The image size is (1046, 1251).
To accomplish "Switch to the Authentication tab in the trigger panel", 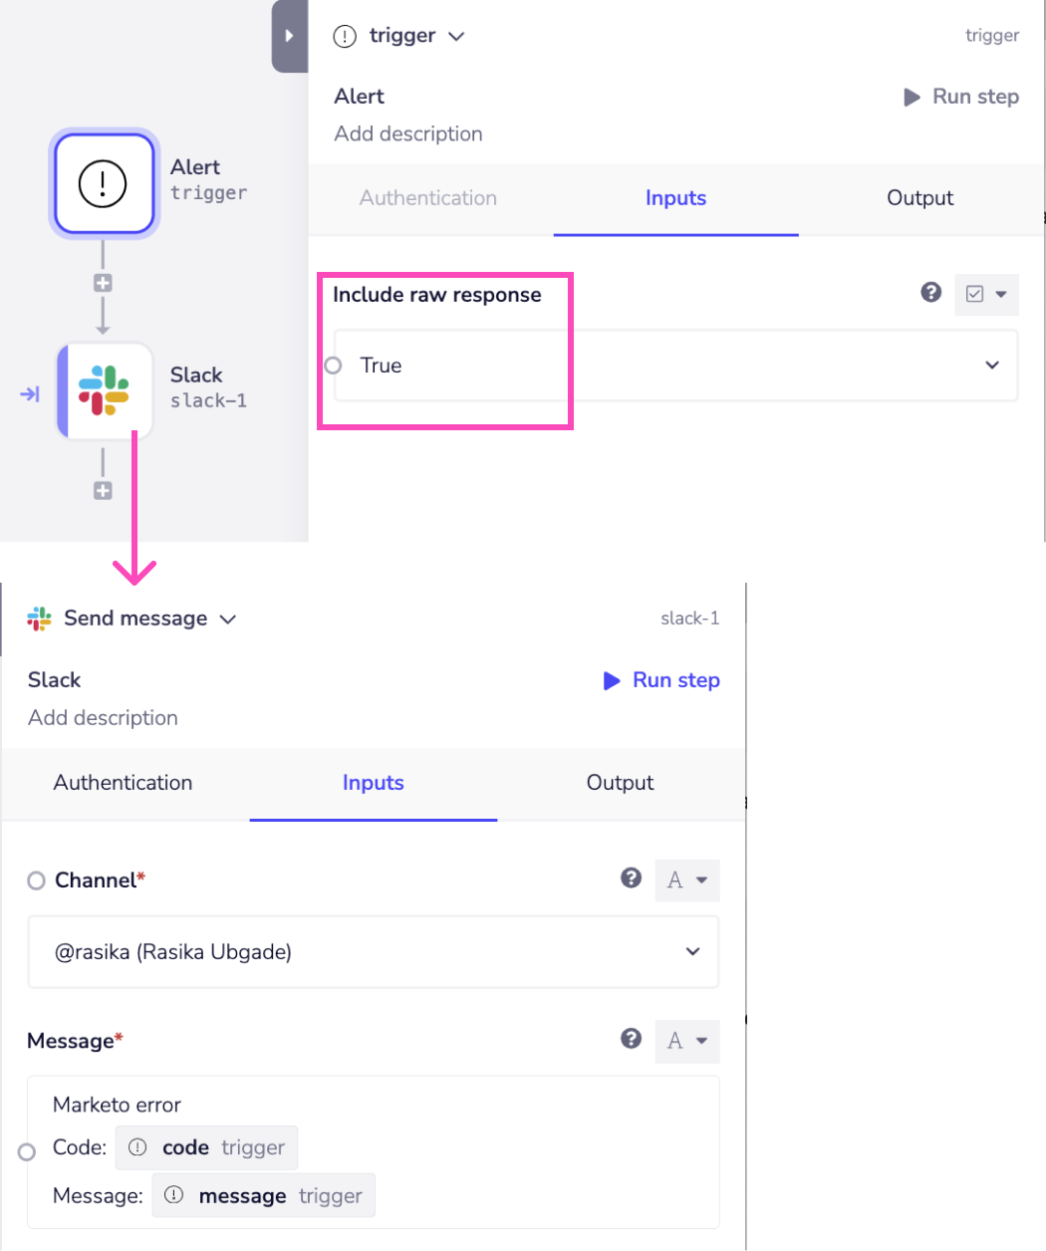I will 427,198.
